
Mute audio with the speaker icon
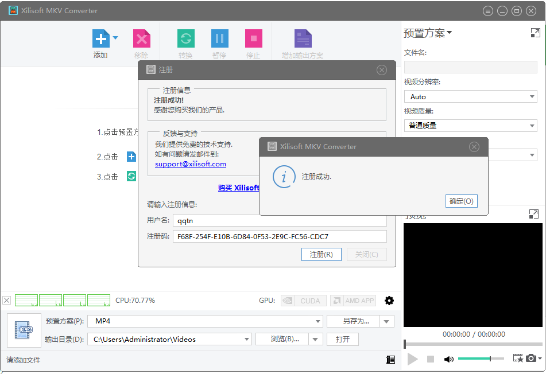448,359
